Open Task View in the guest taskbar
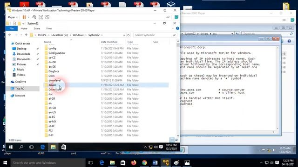The width and height of the screenshot is (298, 167). pyautogui.click(x=32, y=147)
